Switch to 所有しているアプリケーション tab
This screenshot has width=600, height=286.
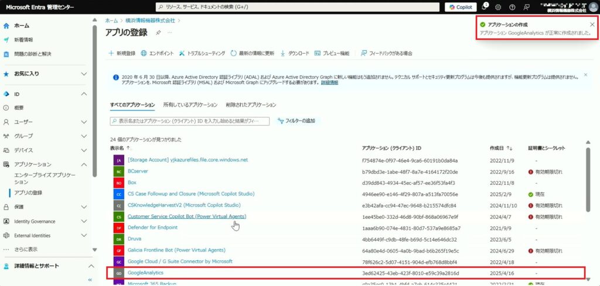190,105
